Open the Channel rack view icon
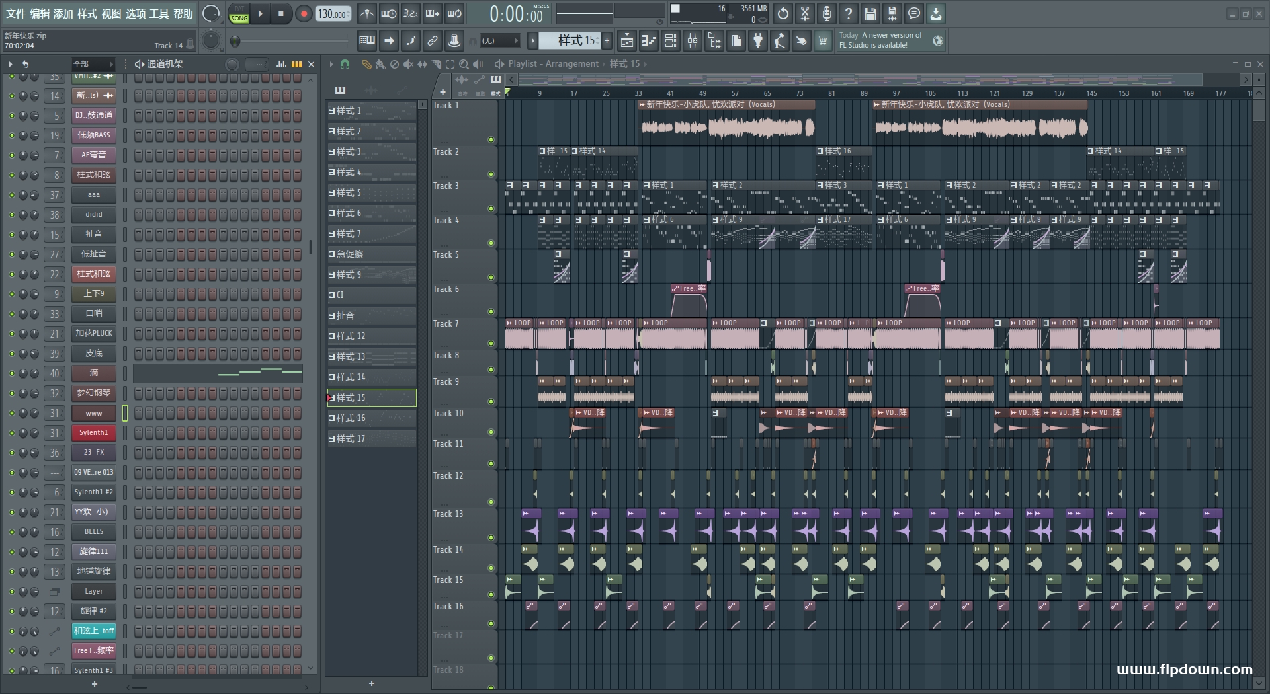 tap(671, 41)
